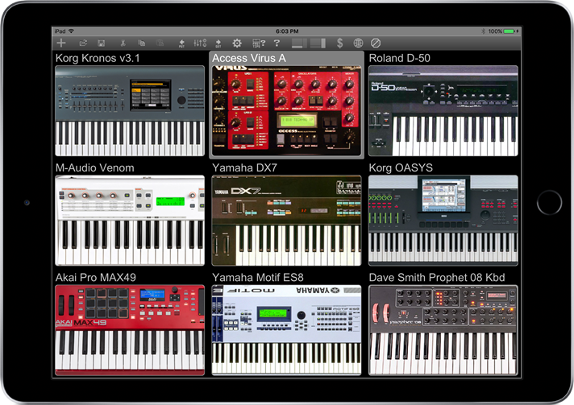Open settings via the gear icon

pyautogui.click(x=237, y=43)
